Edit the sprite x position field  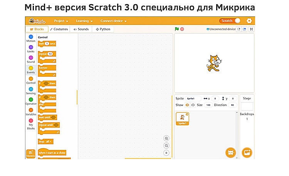(x=215, y=99)
